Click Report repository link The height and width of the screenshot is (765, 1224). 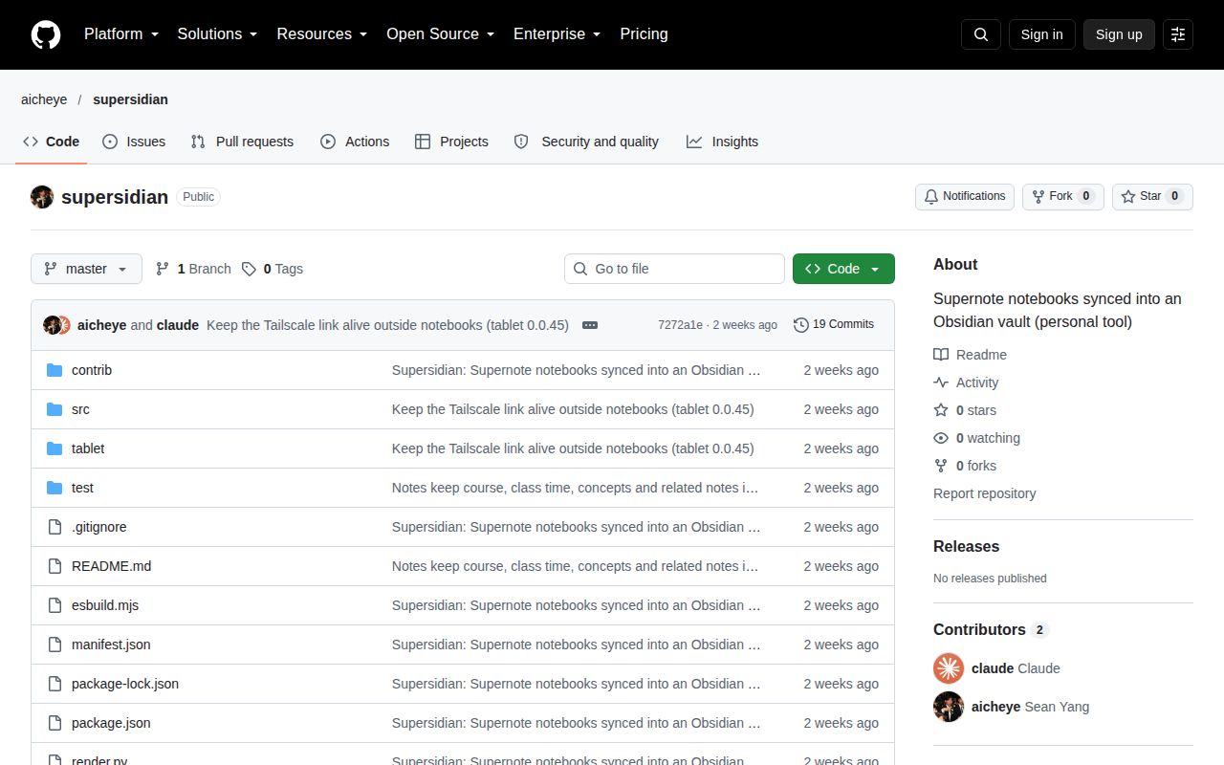[985, 493]
